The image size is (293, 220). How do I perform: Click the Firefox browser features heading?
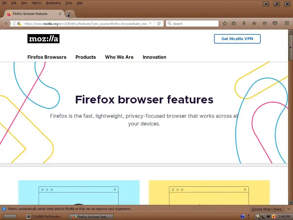(x=144, y=99)
